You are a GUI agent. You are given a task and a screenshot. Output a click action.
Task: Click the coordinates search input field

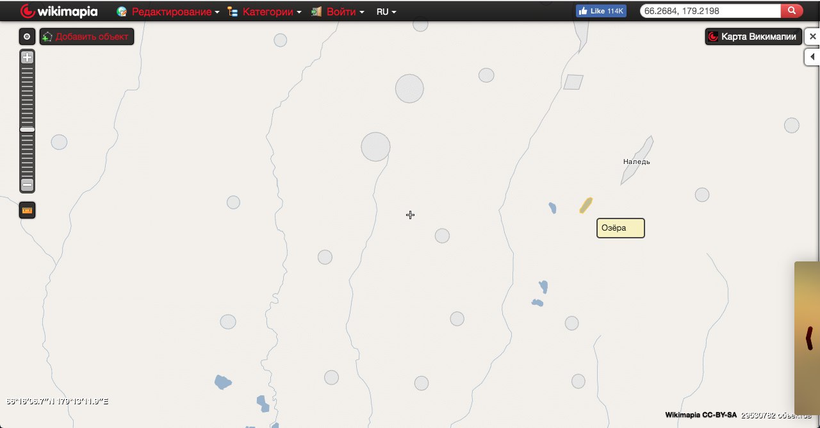click(710, 11)
